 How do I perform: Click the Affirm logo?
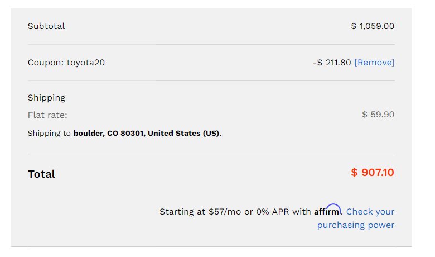click(x=327, y=210)
